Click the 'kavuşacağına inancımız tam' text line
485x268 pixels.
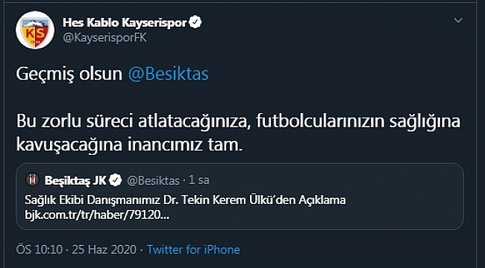(x=129, y=145)
